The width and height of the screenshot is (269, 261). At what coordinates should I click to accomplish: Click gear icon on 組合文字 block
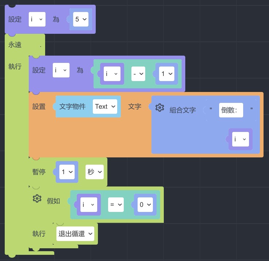160,108
